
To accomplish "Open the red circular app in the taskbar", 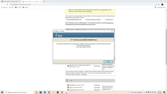I will [58, 92].
